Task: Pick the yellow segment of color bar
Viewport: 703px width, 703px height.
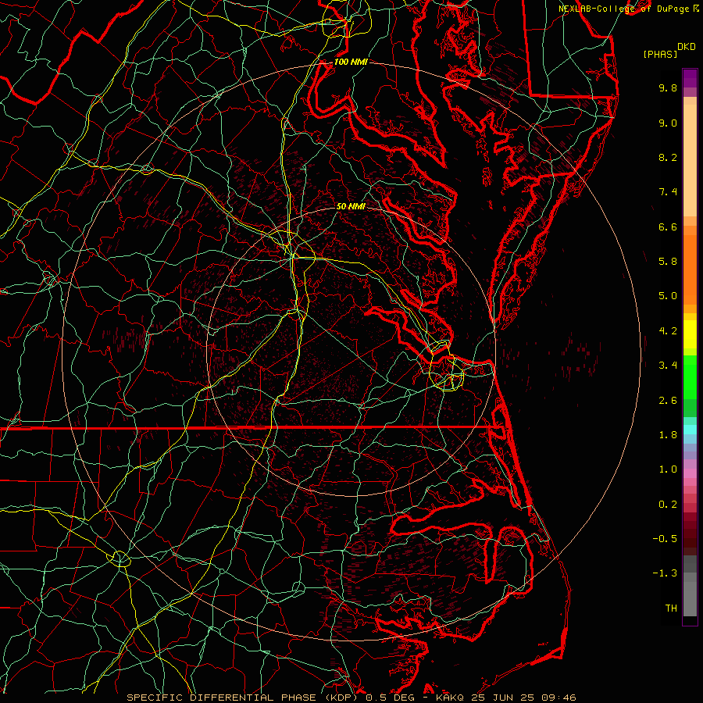Action: 690,334
